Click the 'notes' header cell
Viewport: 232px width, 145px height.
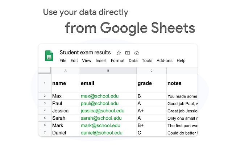point(182,83)
